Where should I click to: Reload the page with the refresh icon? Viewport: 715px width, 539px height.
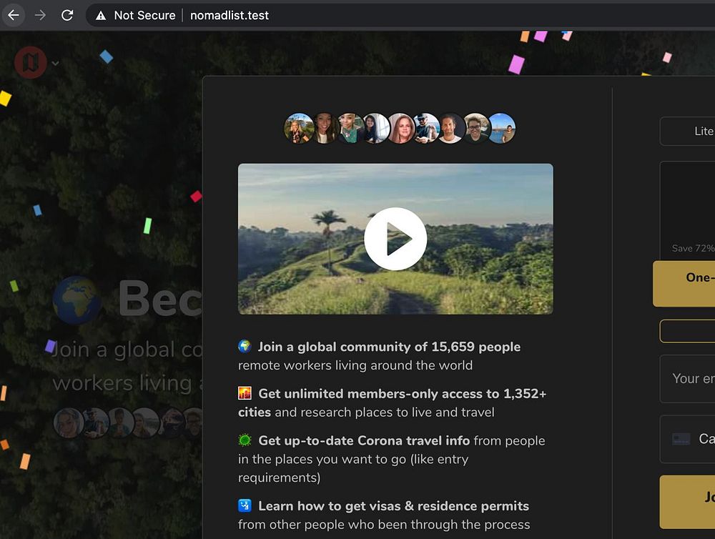pyautogui.click(x=67, y=16)
